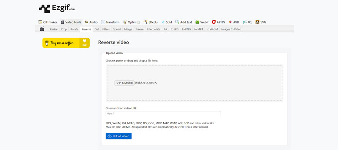
Task: Open the APNG tools
Action: [218, 22]
